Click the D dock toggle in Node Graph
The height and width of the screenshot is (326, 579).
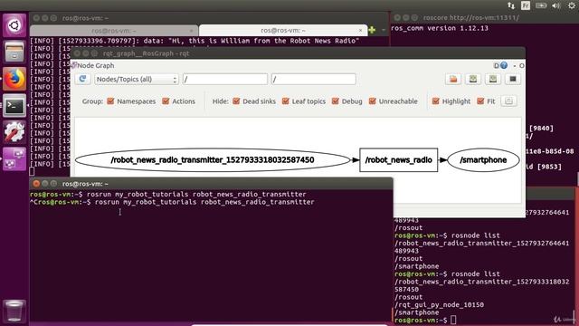tap(496, 65)
